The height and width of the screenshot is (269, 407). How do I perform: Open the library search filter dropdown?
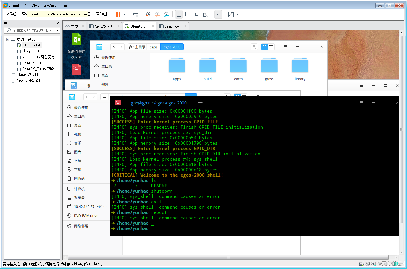click(x=57, y=30)
